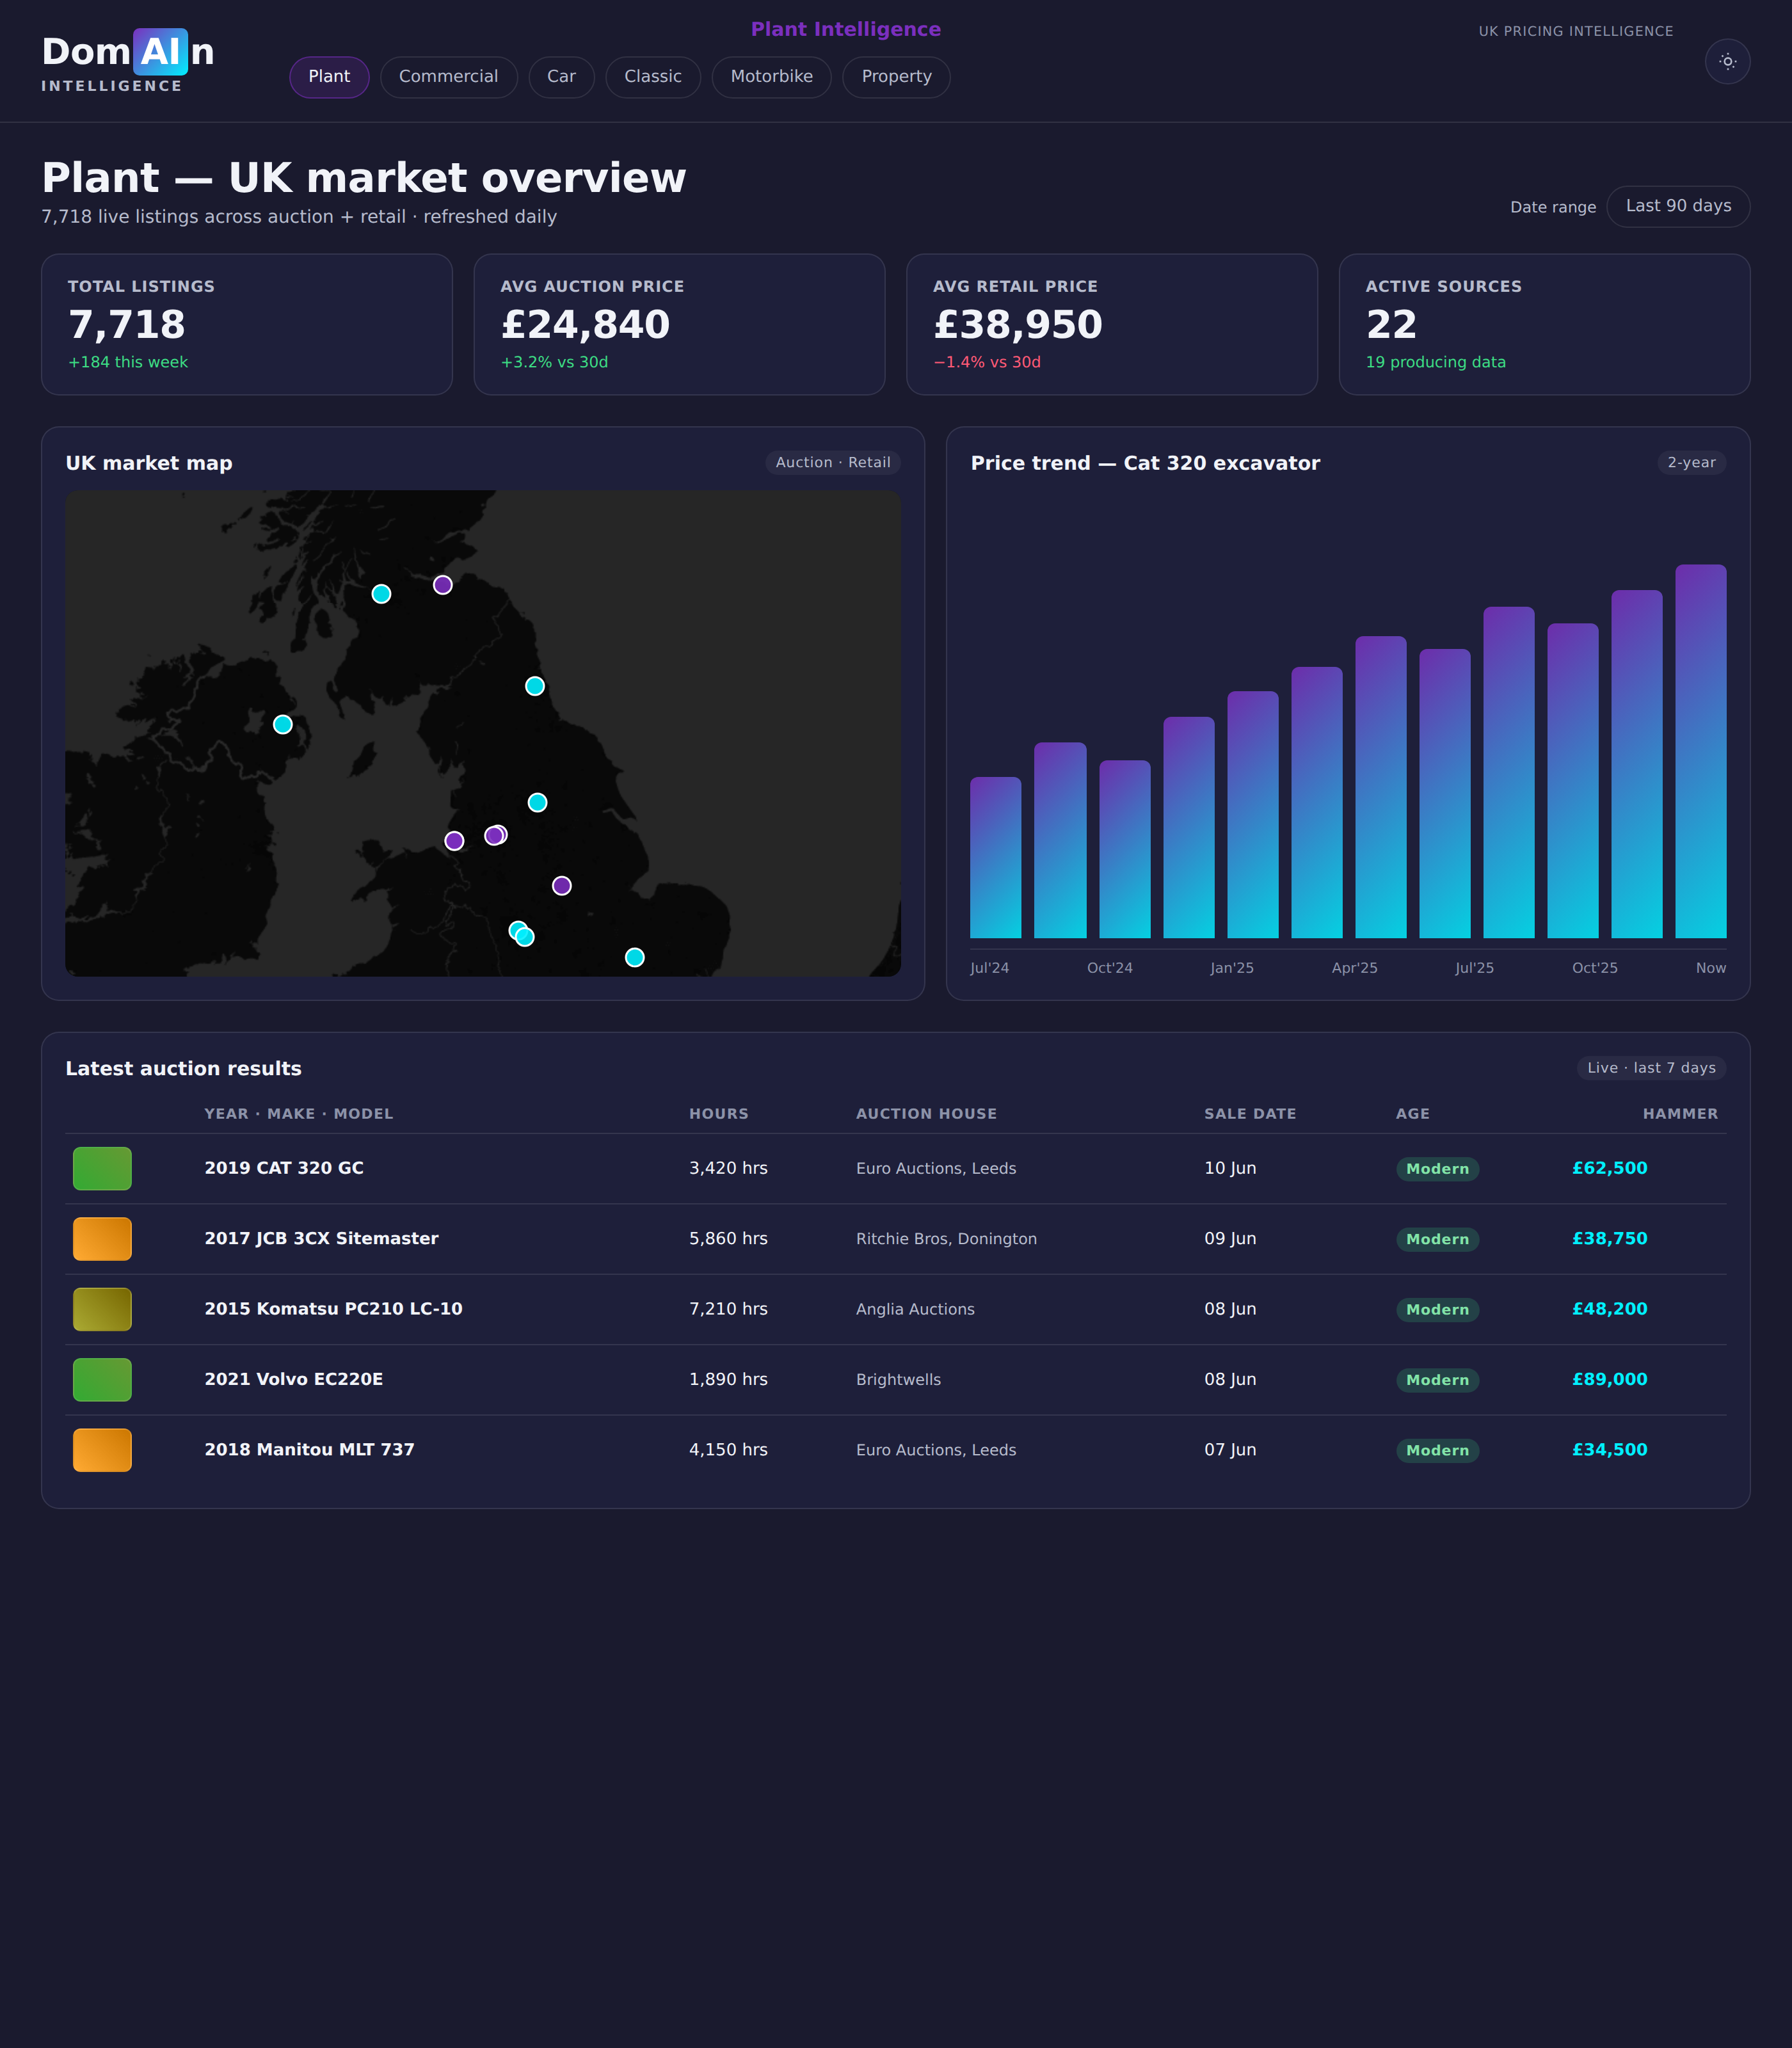Sort by the HOURS column header
Screen dimensions: 1792x2048
click(718, 1114)
